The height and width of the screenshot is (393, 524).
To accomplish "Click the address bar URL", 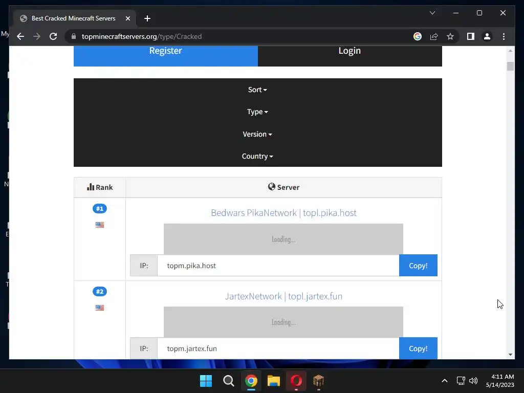I will coord(141,36).
